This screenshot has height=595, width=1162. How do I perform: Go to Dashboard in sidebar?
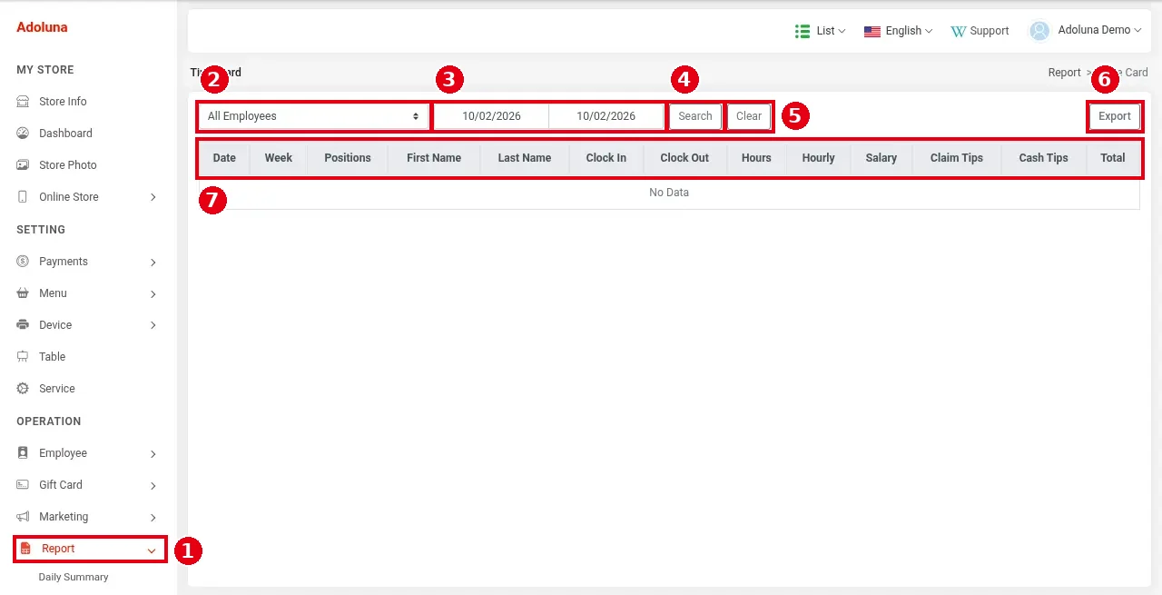tap(65, 134)
